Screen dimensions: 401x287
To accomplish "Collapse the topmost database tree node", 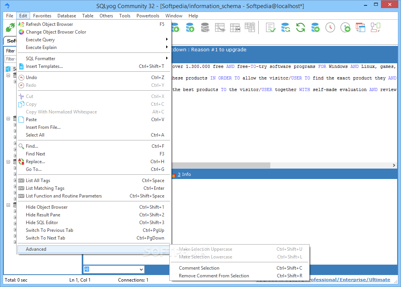I will 8,76.
